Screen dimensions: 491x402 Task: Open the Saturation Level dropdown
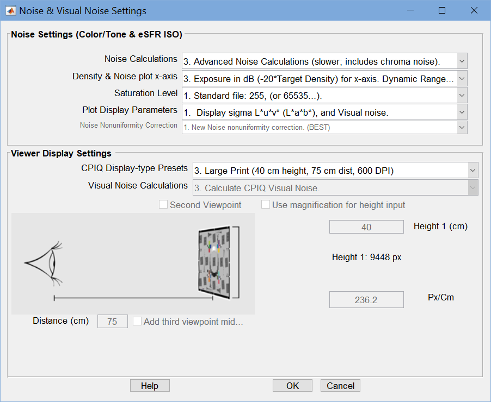coord(324,96)
